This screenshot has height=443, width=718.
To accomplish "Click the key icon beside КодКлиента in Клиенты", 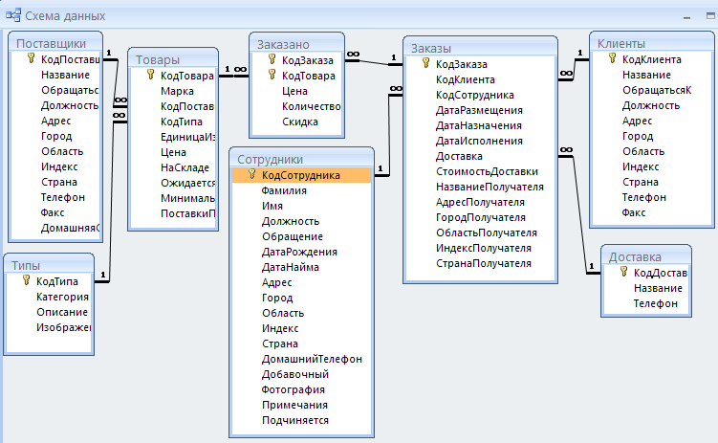I will (612, 58).
